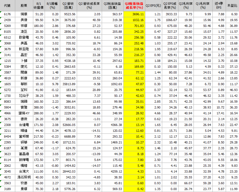This screenshot has height=192, width=239.
Task: Click stock name 新唐
Action: coord(24,78)
